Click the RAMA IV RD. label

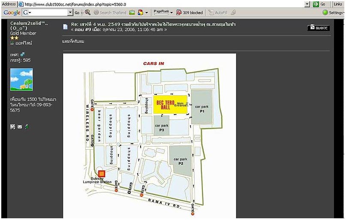click(x=165, y=203)
